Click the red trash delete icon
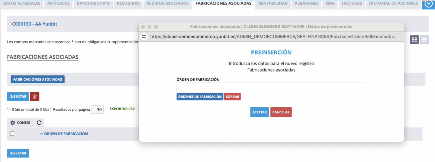435x162 pixels. point(34,96)
